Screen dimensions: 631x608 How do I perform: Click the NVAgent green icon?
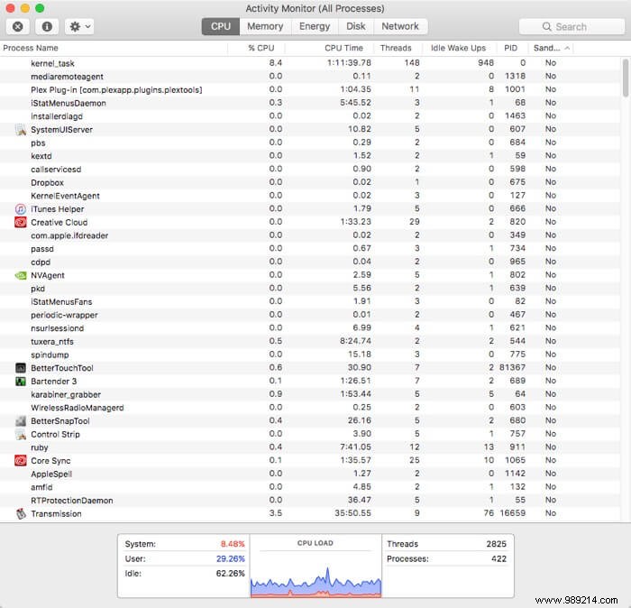click(x=21, y=275)
